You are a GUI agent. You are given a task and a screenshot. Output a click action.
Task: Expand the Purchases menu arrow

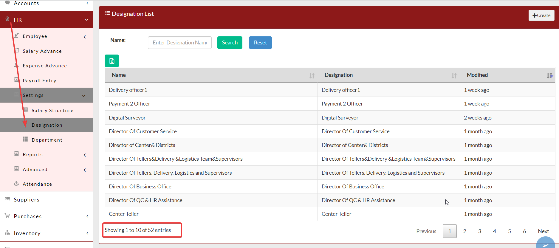coord(87,216)
